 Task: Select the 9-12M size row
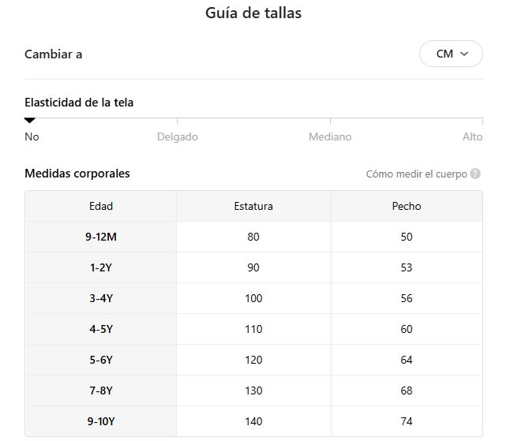(101, 237)
